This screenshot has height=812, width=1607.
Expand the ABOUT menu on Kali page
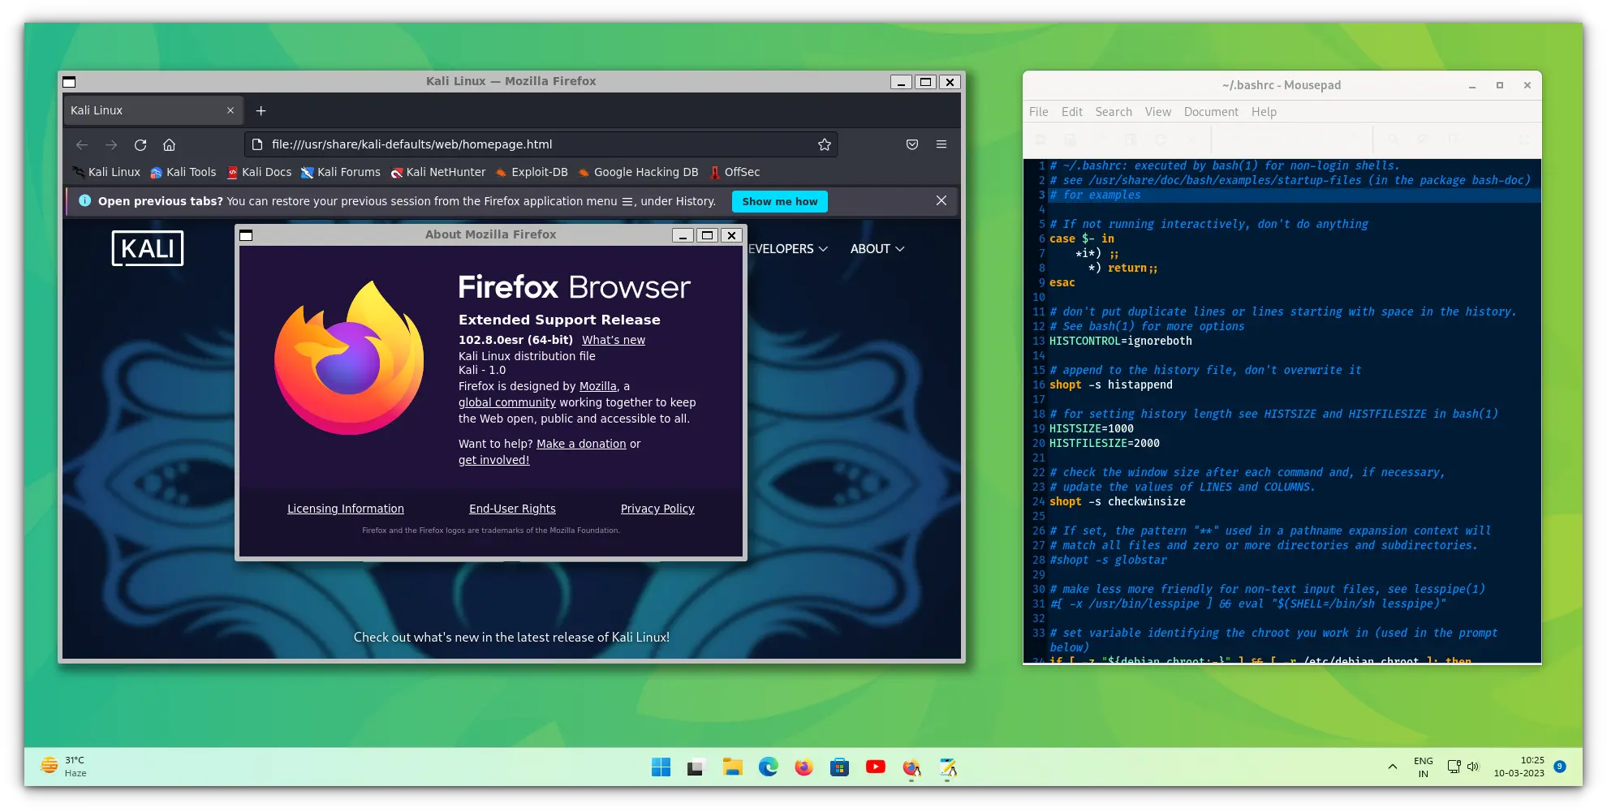877,249
